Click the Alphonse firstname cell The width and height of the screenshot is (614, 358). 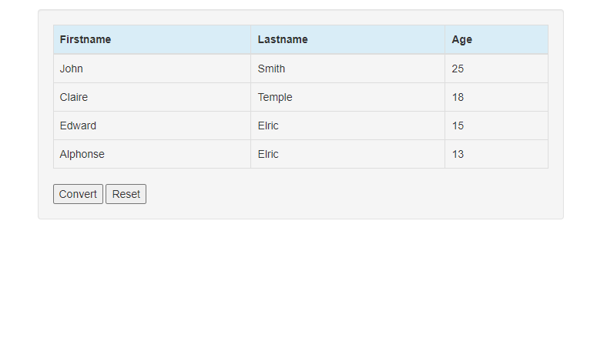pos(152,154)
